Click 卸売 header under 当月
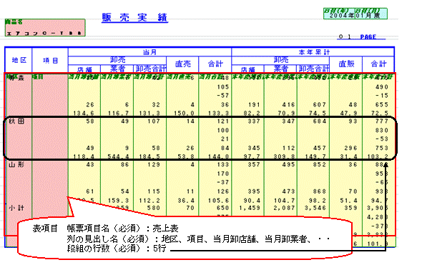432x270 pixels. 117,60
